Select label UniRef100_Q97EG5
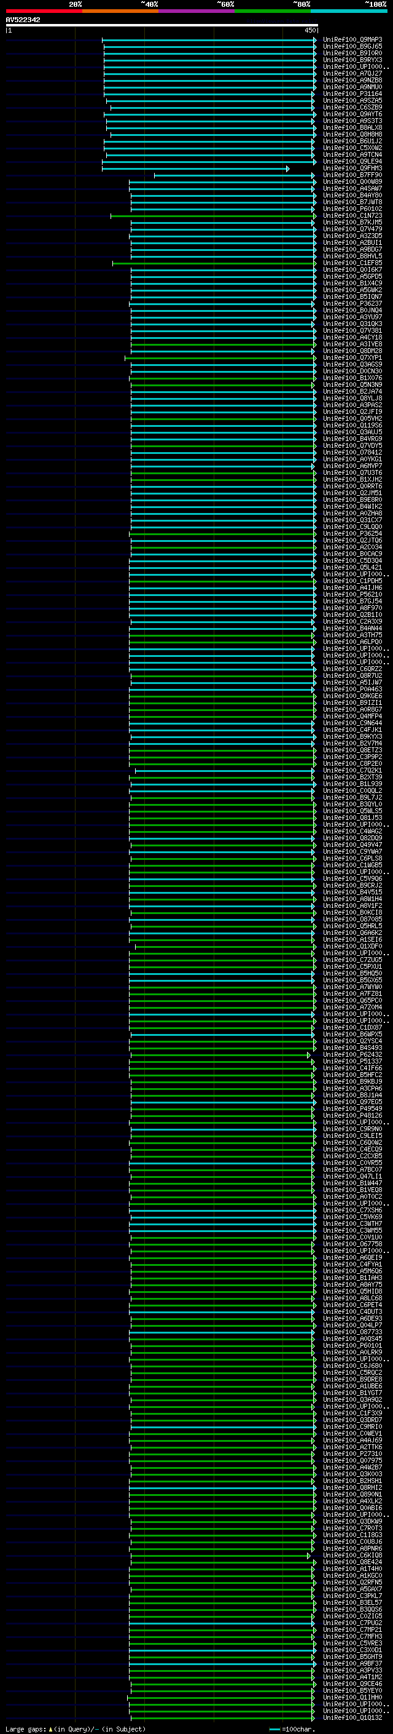 point(352,1102)
